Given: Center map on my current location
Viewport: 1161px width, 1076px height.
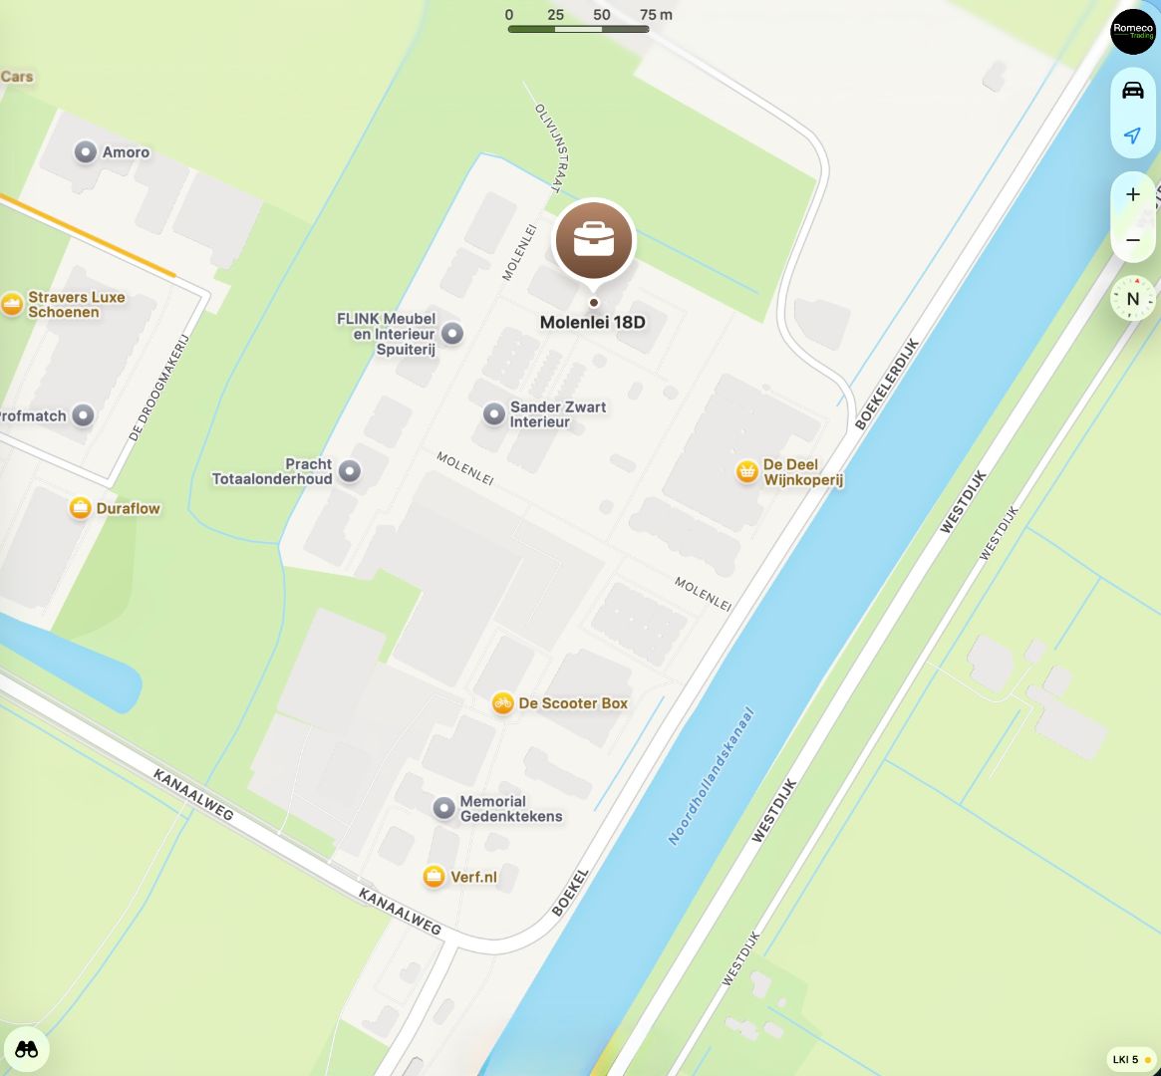Looking at the screenshot, I should point(1132,135).
